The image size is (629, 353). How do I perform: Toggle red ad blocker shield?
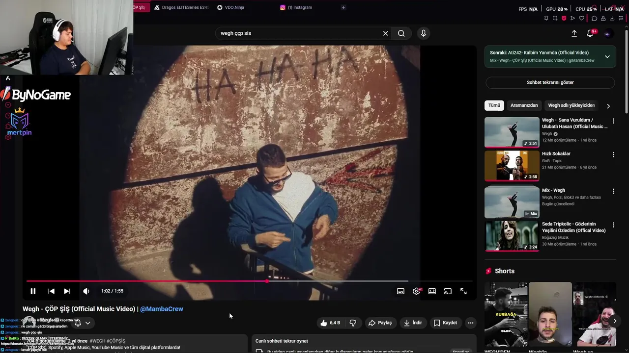[x=564, y=18]
